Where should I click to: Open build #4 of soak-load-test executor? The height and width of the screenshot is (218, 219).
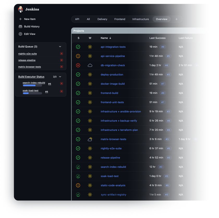pos(47,92)
